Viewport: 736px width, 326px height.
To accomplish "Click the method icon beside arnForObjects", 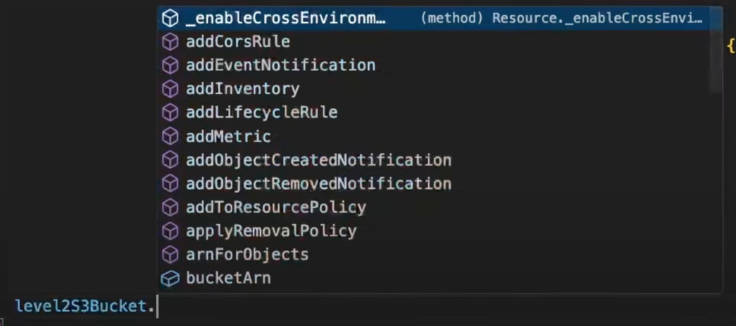I will click(170, 254).
